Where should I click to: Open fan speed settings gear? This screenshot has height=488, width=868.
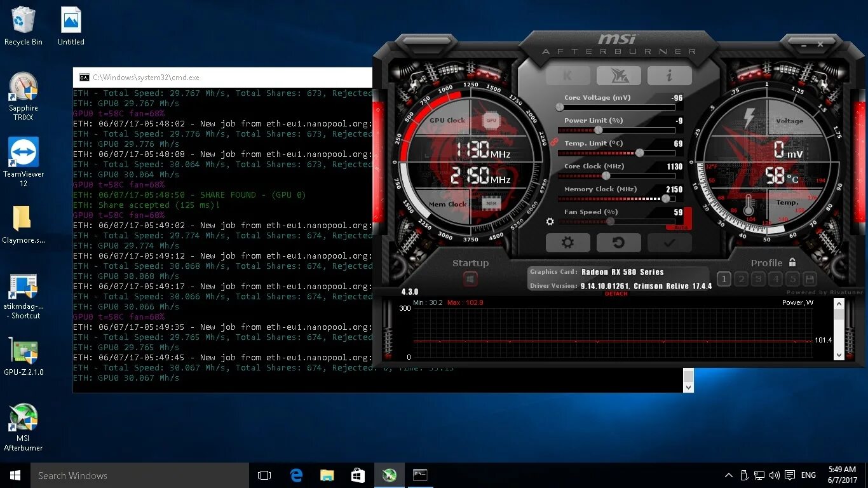pos(550,222)
